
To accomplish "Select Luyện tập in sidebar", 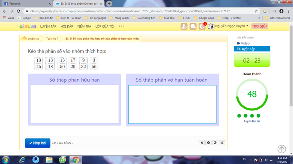I will 252,49.
